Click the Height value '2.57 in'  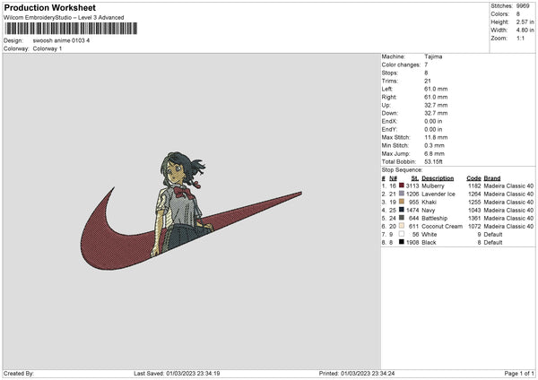click(525, 22)
